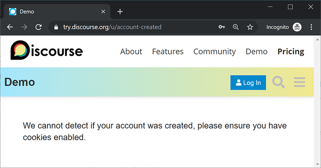Maximize the browser window
The width and height of the screenshot is (321, 168).
coord(290,7)
